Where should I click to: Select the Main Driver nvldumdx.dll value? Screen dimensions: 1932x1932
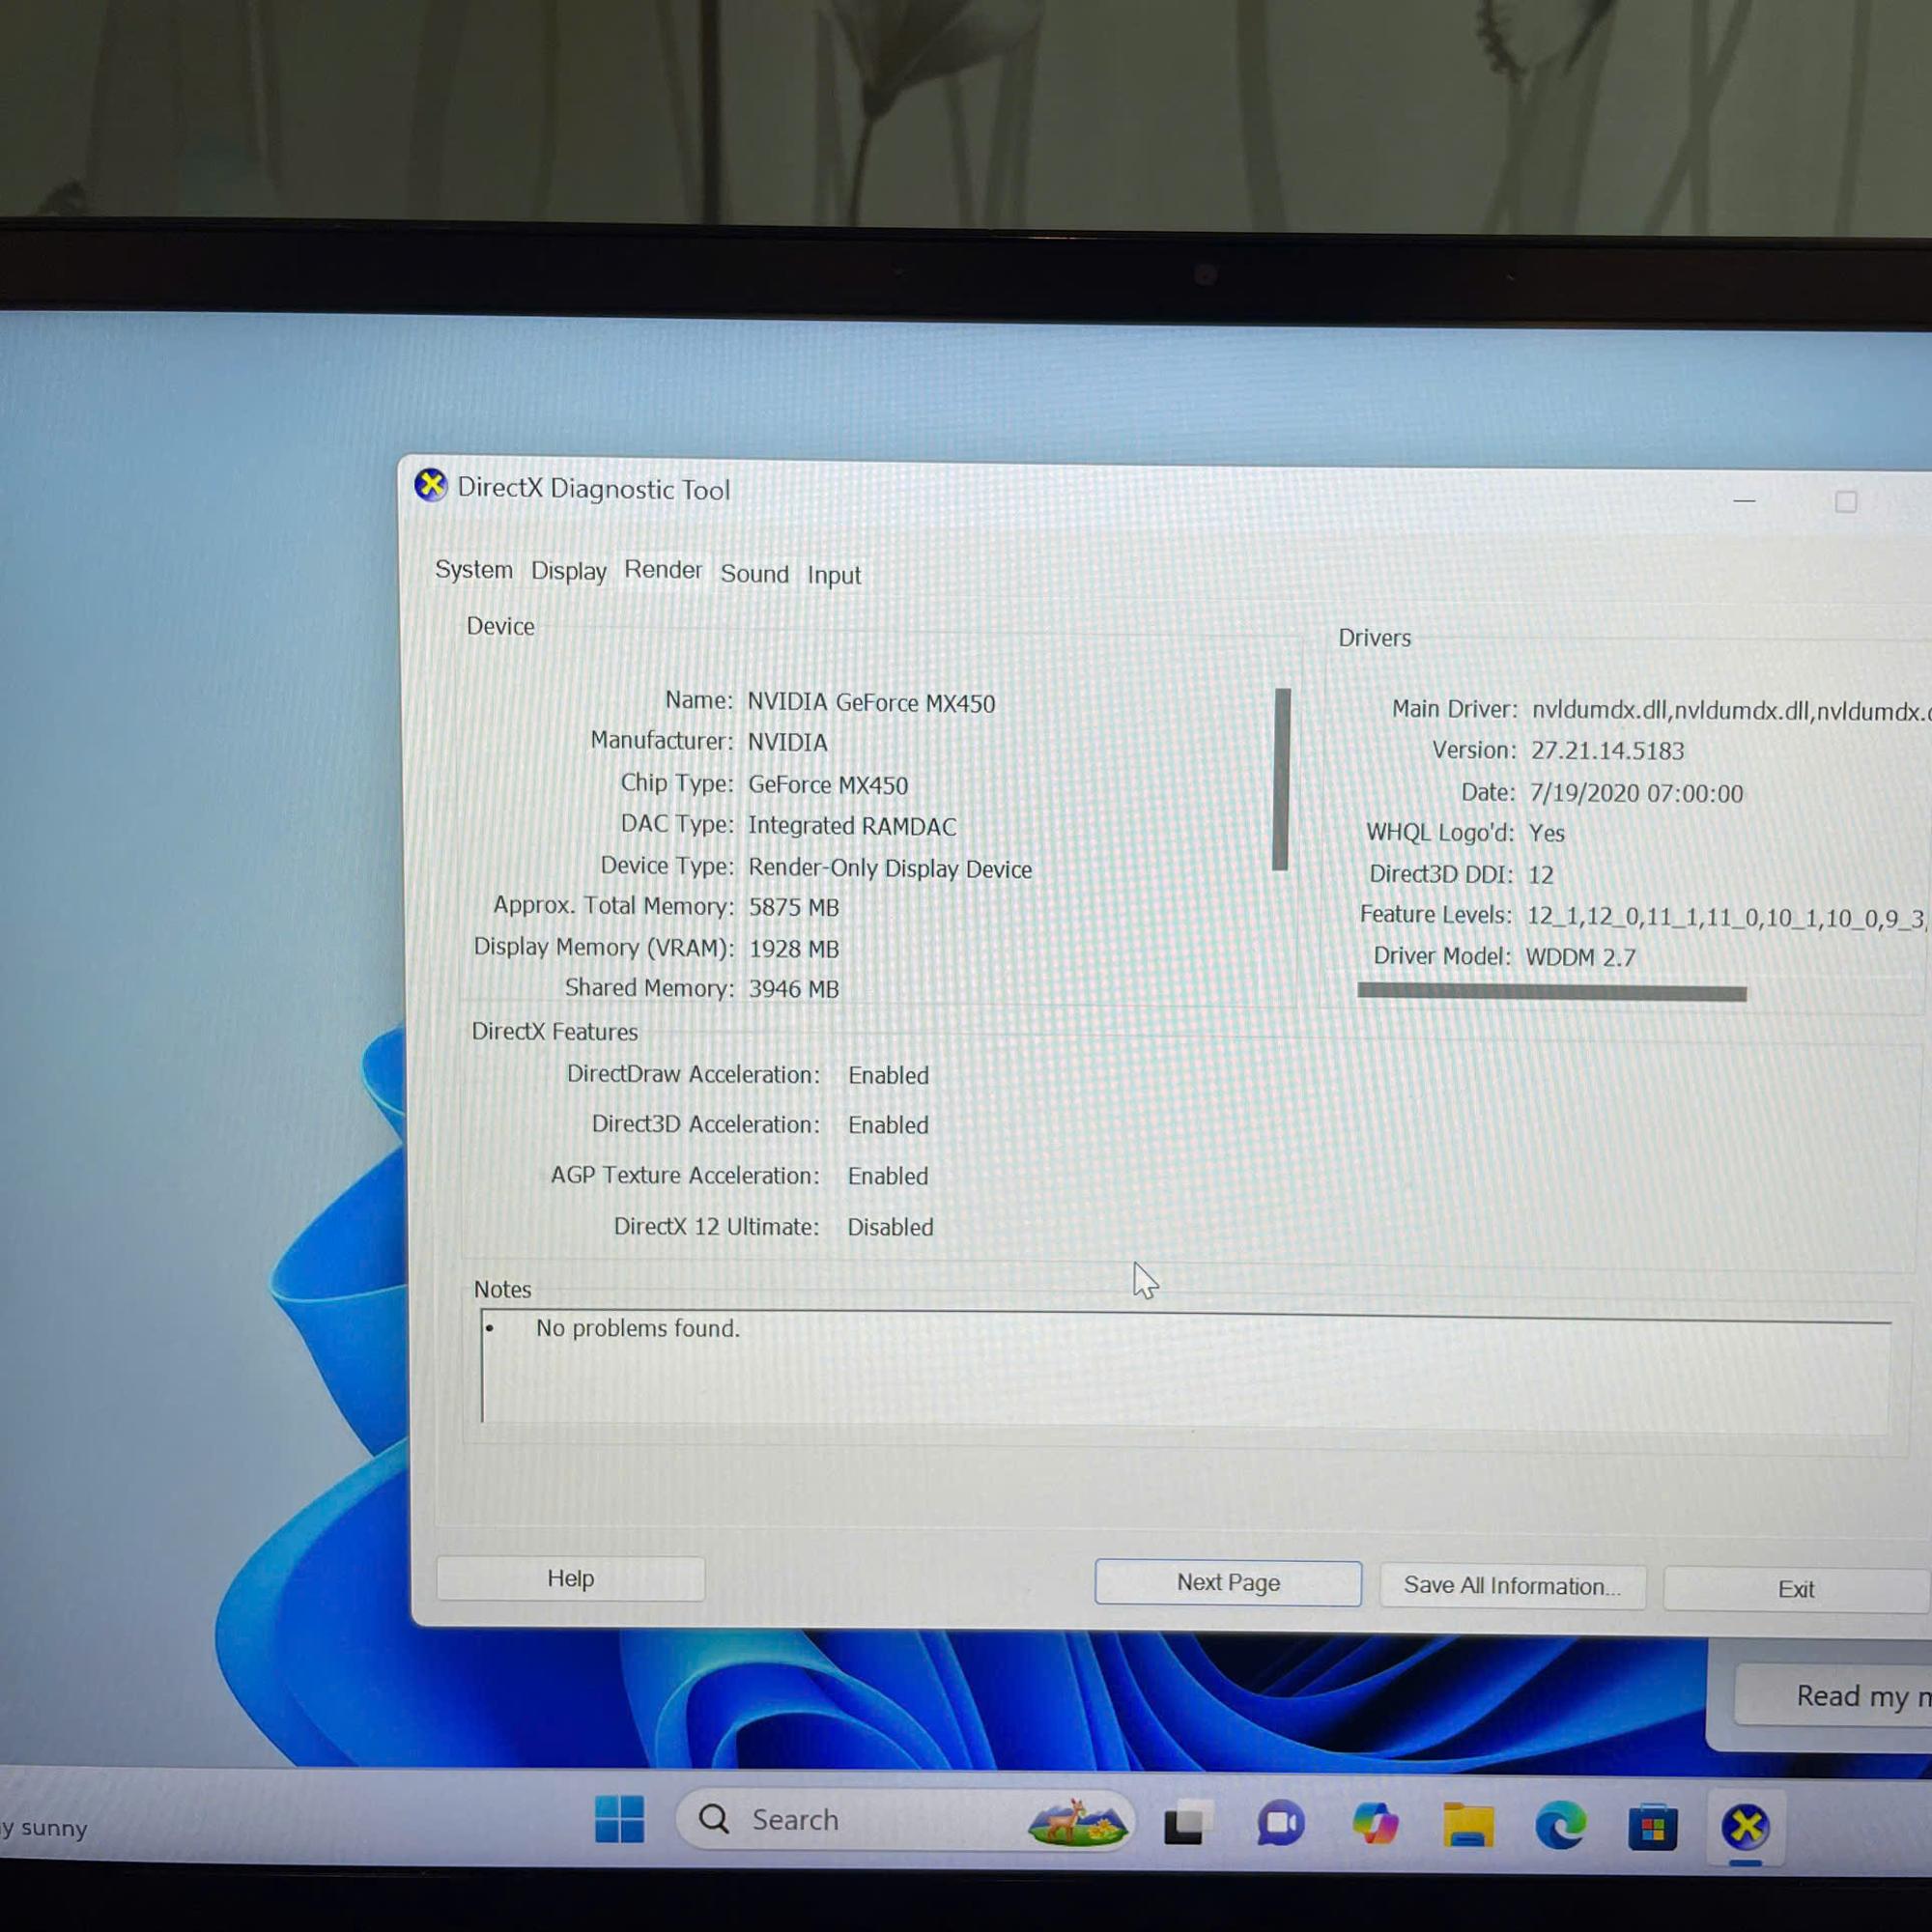(x=1730, y=711)
